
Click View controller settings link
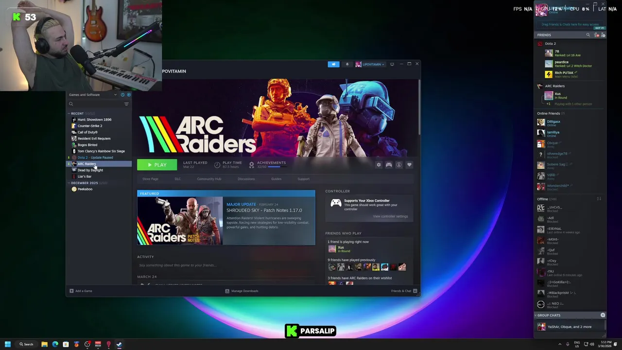[x=390, y=216]
